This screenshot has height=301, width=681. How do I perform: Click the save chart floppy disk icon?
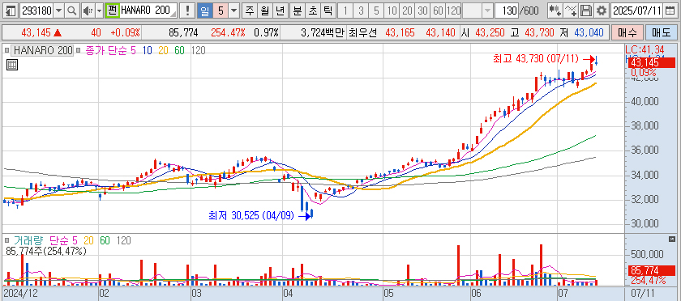tap(586, 11)
